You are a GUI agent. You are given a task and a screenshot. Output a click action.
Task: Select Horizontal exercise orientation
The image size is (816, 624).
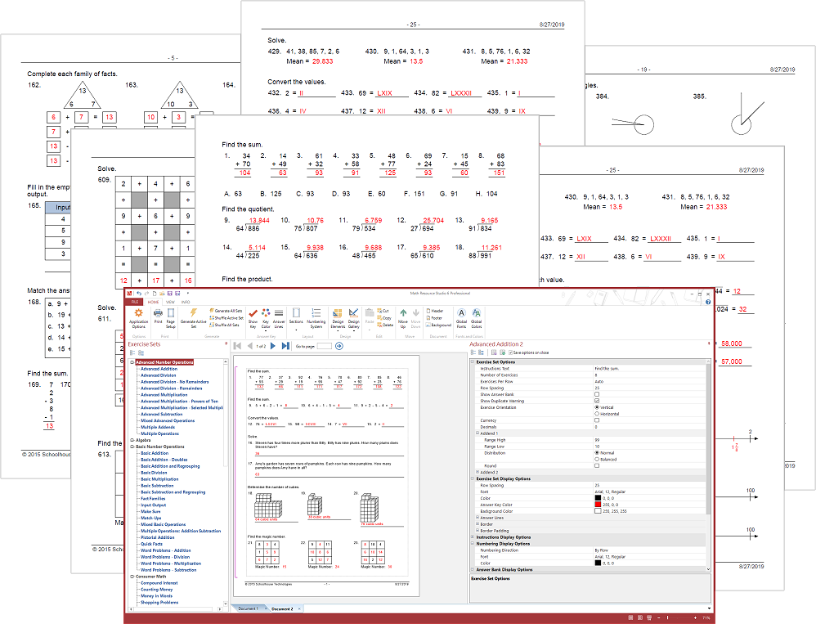(x=596, y=414)
